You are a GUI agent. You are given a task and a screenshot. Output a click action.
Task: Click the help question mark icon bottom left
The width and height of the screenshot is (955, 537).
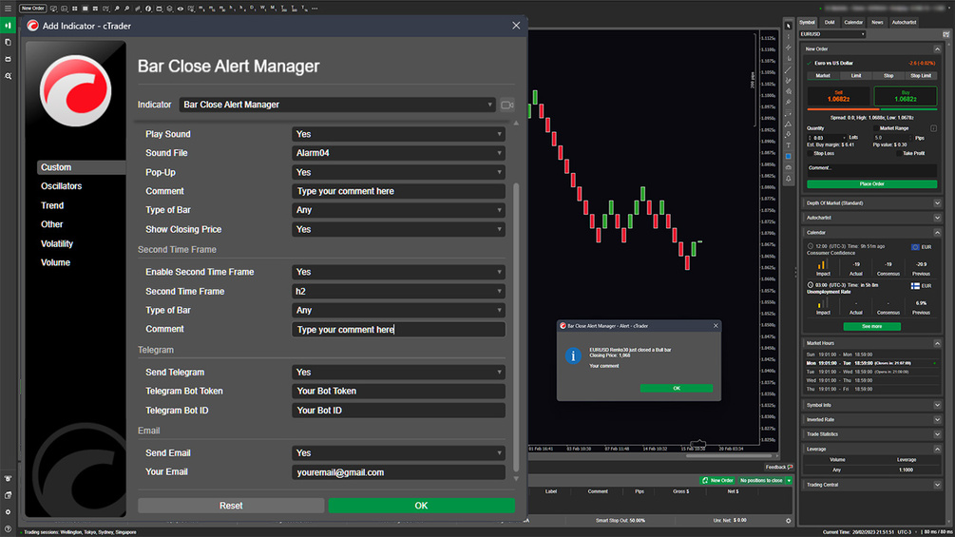click(x=8, y=527)
